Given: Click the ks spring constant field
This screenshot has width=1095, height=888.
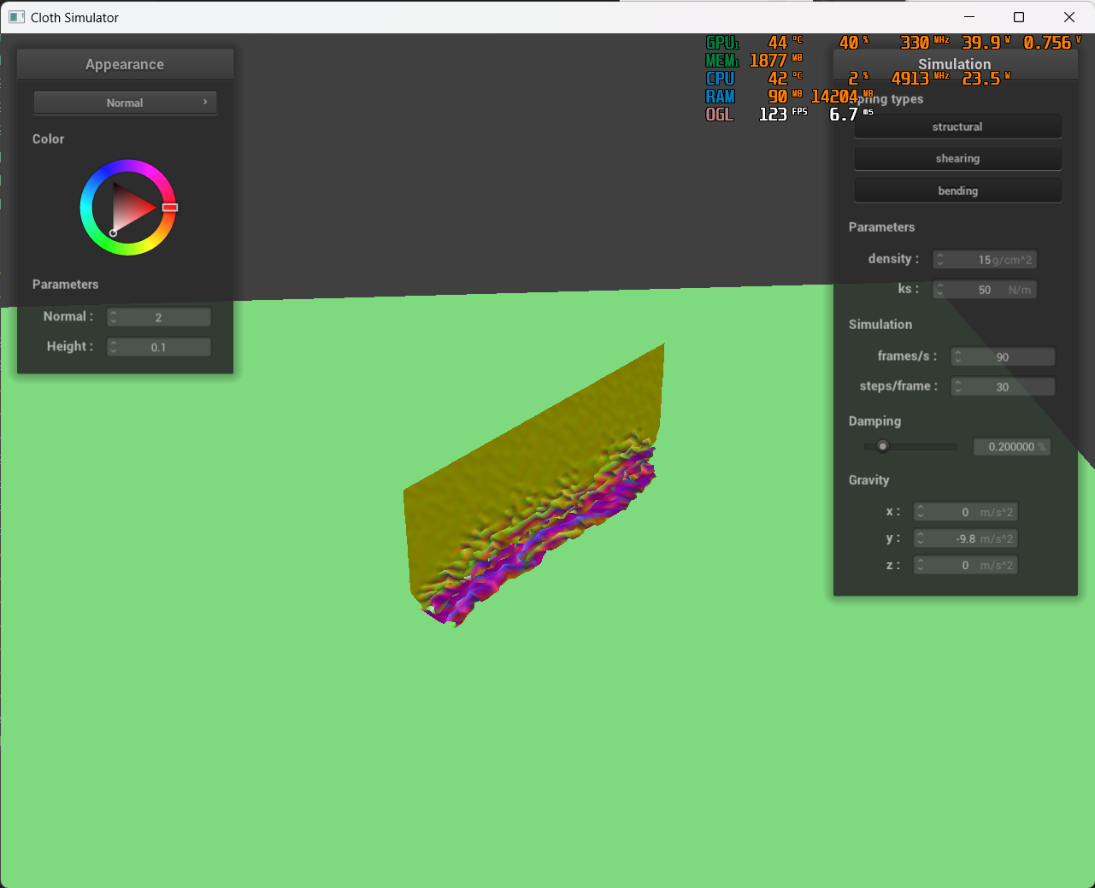Looking at the screenshot, I should pyautogui.click(x=985, y=290).
